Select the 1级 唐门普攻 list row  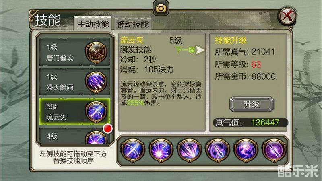click(x=75, y=52)
